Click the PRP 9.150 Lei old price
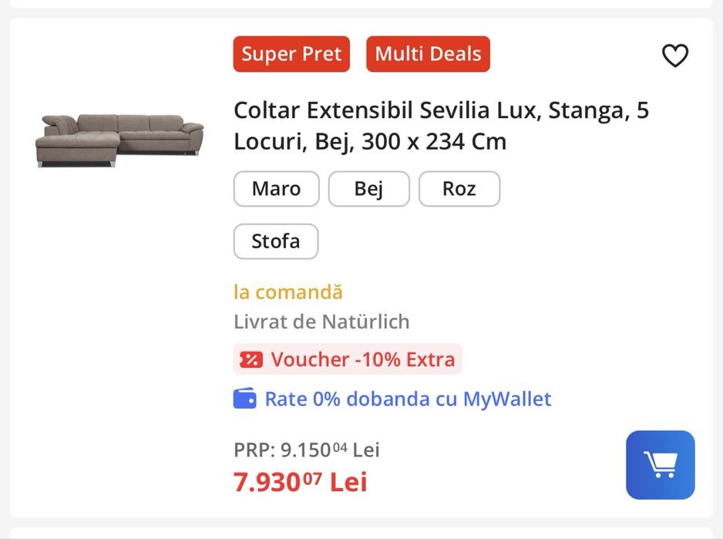 pos(306,450)
